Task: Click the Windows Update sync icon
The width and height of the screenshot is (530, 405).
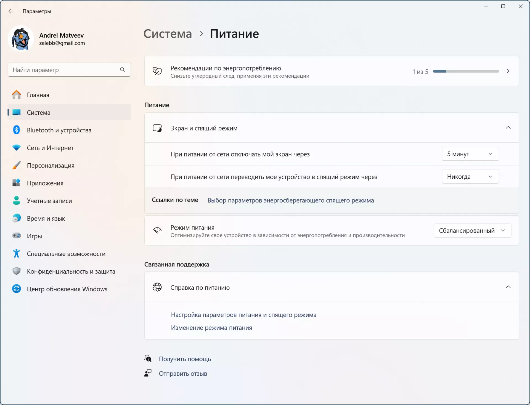Action: point(17,289)
